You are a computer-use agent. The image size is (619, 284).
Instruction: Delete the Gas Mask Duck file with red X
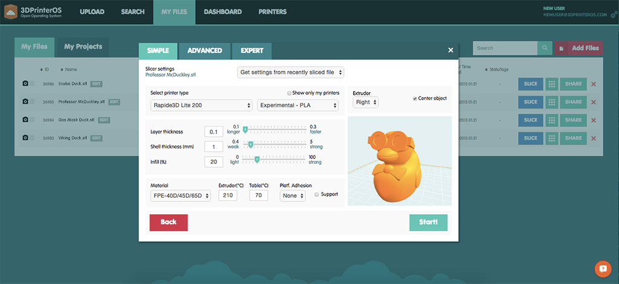593,120
